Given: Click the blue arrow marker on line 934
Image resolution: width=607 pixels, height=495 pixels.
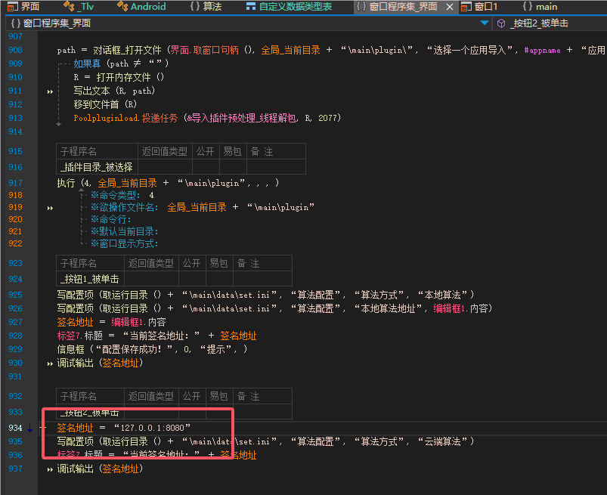Looking at the screenshot, I should point(29,428).
